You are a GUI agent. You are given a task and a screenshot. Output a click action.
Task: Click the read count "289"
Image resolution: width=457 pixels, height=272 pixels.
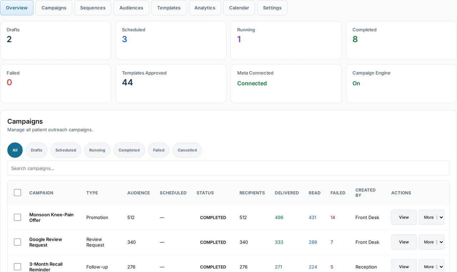pos(313,242)
